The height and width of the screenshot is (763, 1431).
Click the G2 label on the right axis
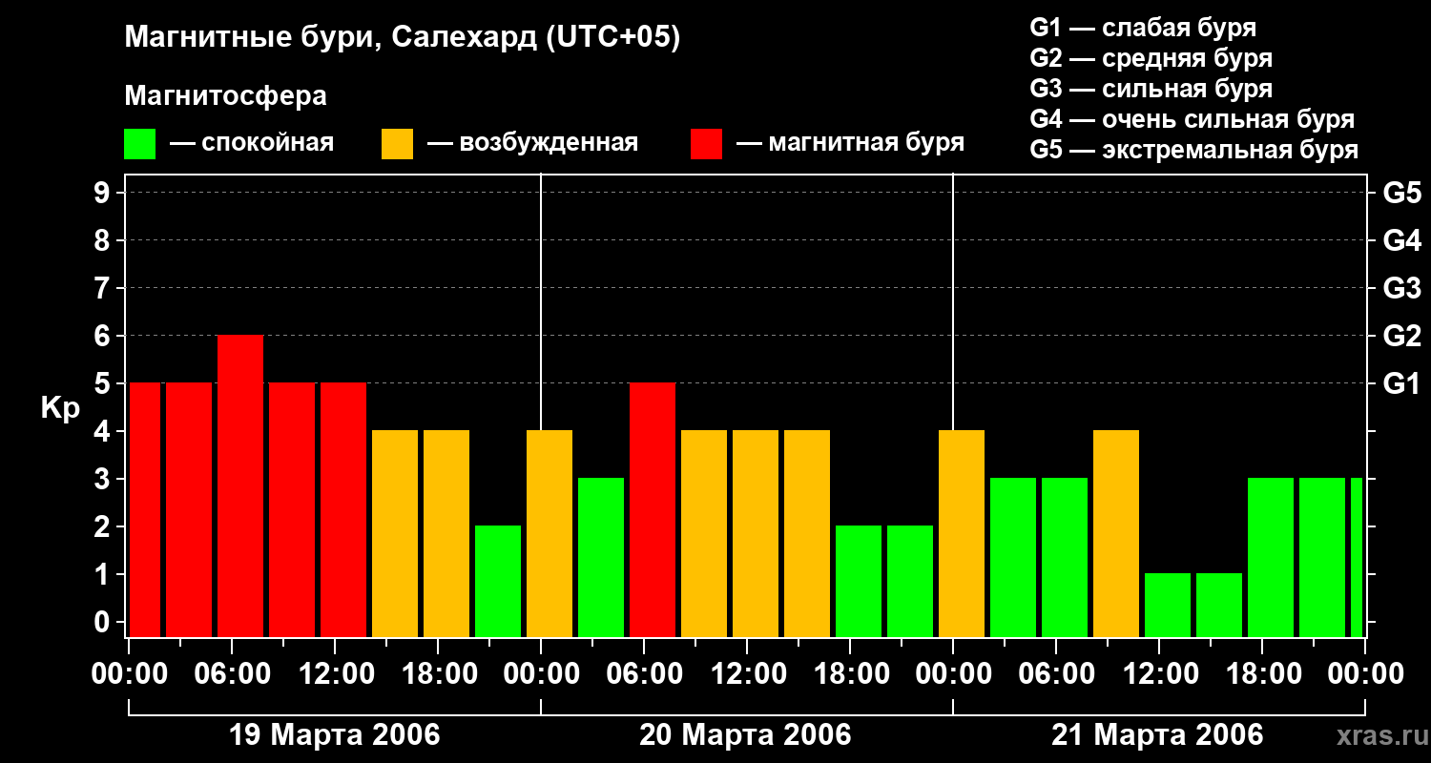click(x=1402, y=336)
